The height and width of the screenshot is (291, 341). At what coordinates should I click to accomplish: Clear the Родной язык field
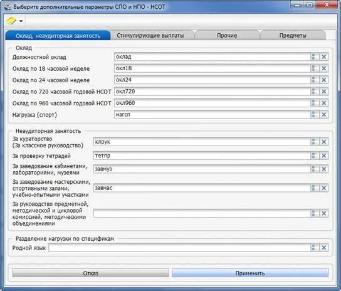tap(323, 248)
